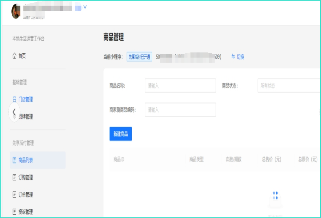Click the 新建商品 button
The image size is (321, 218).
pos(121,134)
